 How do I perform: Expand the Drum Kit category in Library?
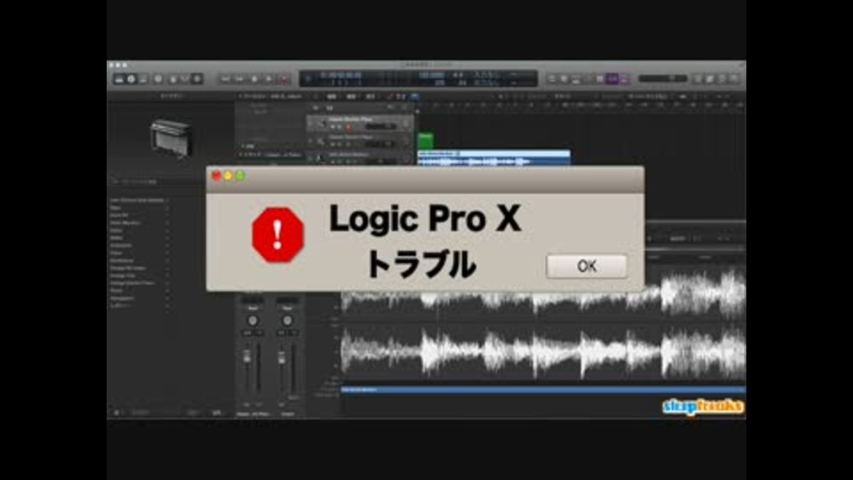[140, 215]
